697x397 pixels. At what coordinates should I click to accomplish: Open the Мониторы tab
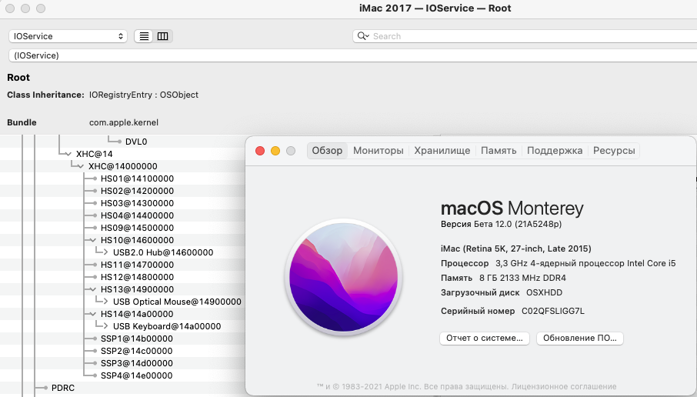tap(379, 151)
